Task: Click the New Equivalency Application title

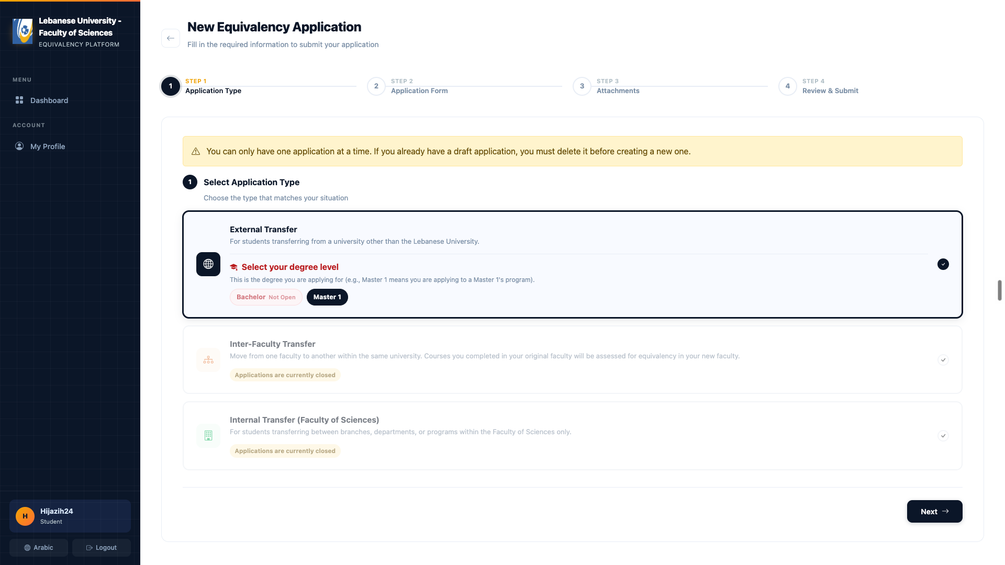Action: point(274,27)
